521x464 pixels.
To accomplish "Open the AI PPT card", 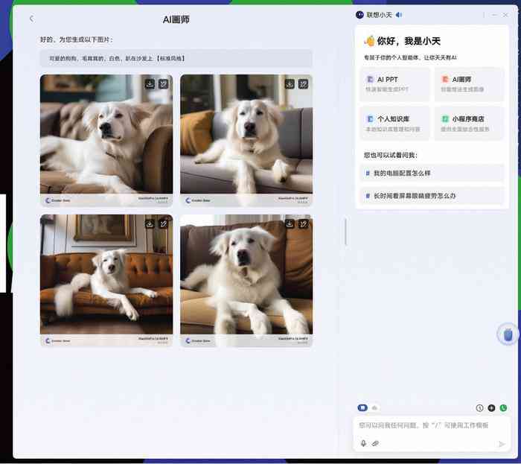I will click(395, 84).
